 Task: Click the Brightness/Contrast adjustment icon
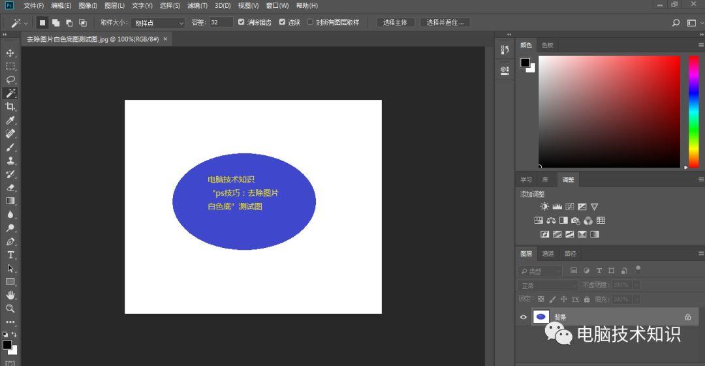coord(544,206)
